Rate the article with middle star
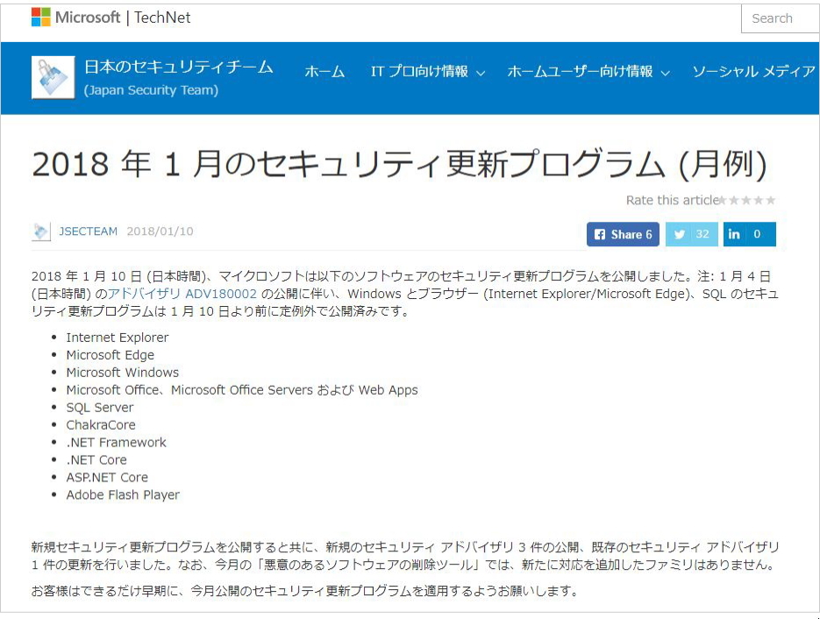The image size is (820, 619). (746, 201)
